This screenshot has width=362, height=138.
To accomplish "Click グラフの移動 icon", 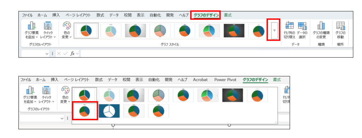I will coord(340,30).
